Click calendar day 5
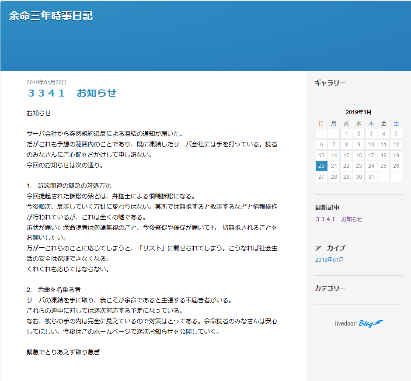The height and width of the screenshot is (381, 411). coord(396,134)
